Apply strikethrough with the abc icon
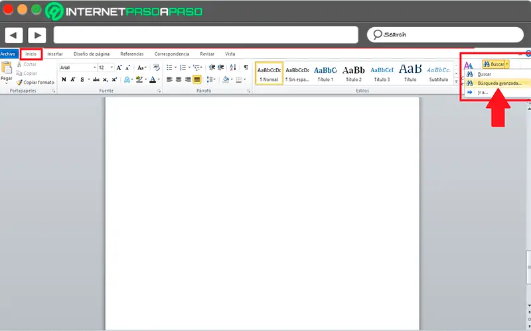The width and height of the screenshot is (531, 331). click(x=96, y=79)
